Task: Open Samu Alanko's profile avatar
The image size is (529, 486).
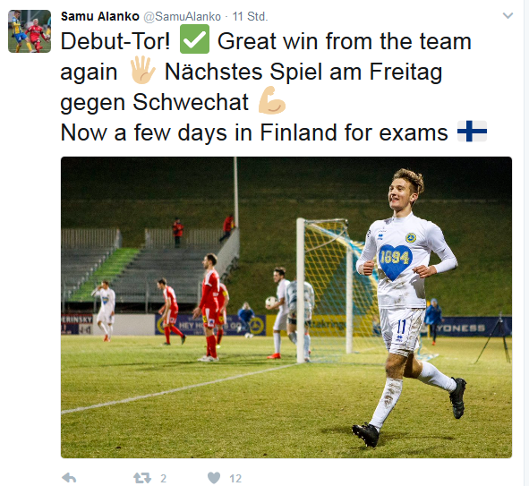Action: coord(30,31)
